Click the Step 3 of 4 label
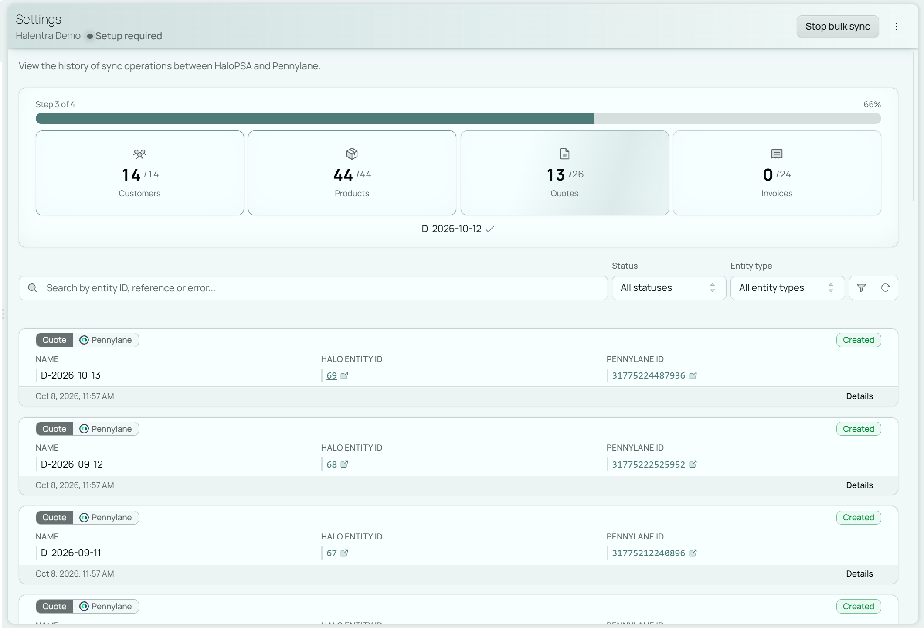Screen dimensions: 924x628 pos(55,104)
